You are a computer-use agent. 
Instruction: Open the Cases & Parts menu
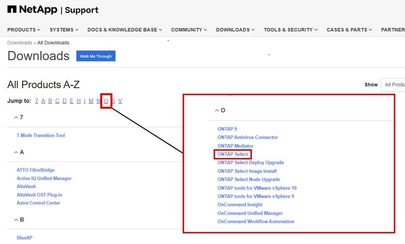click(x=349, y=30)
